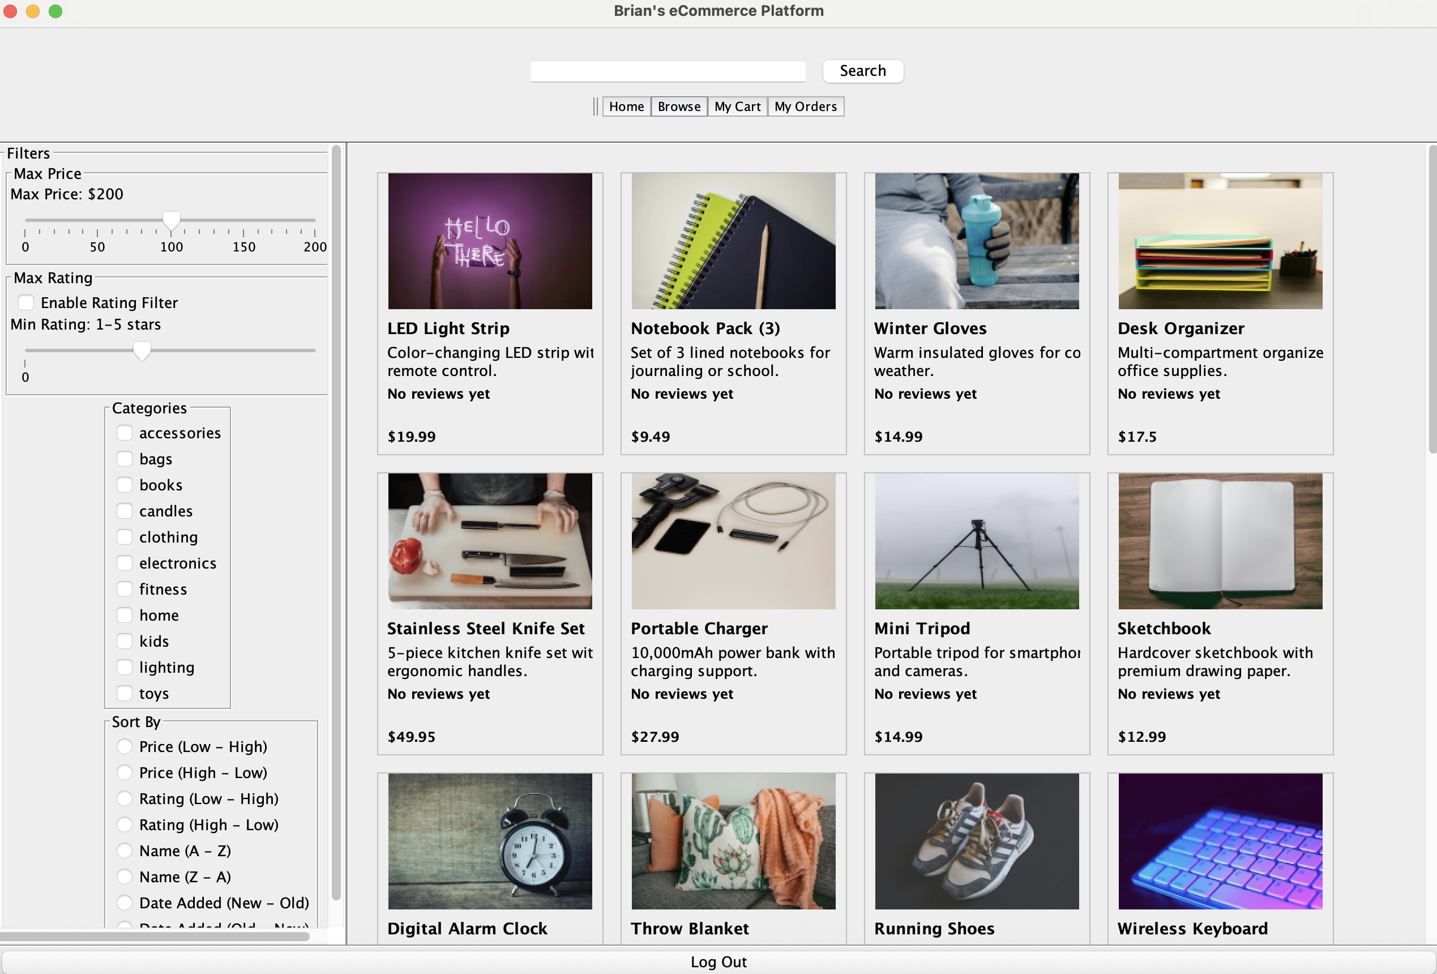Click the Log Out button
Screen dimensions: 1437x974
[x=718, y=962]
